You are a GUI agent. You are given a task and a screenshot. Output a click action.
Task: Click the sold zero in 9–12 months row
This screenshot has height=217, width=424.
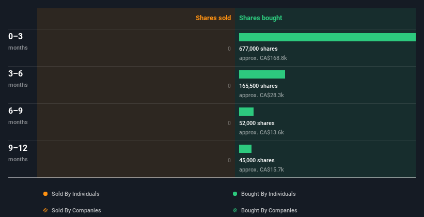[x=229, y=161]
